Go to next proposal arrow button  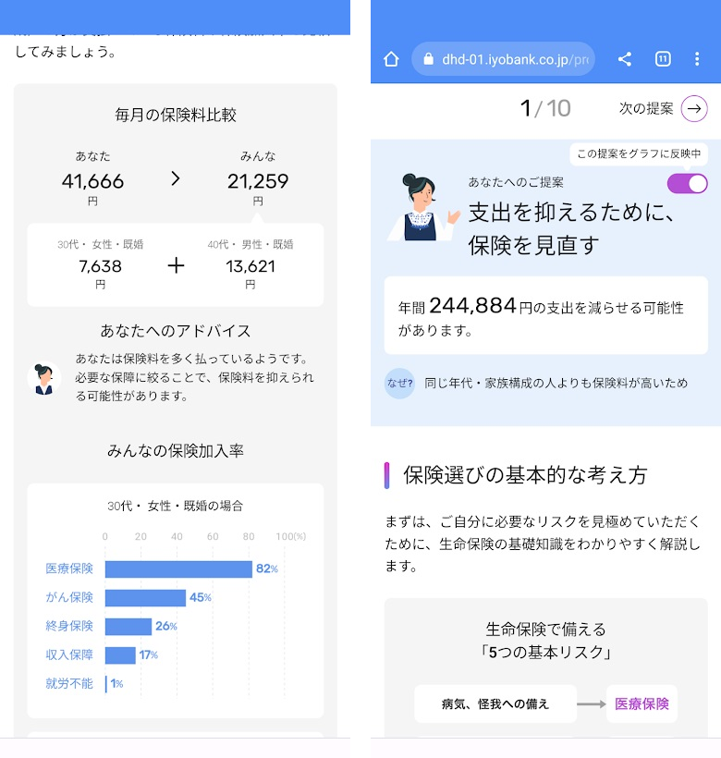[x=694, y=108]
